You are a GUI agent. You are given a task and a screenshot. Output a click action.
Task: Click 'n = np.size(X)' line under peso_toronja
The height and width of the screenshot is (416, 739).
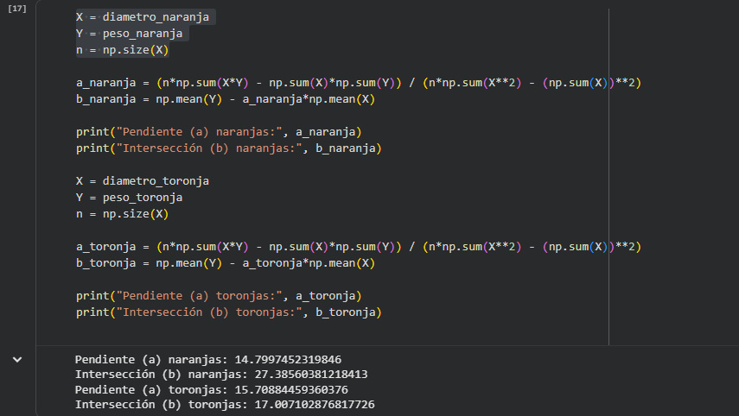[x=123, y=214]
